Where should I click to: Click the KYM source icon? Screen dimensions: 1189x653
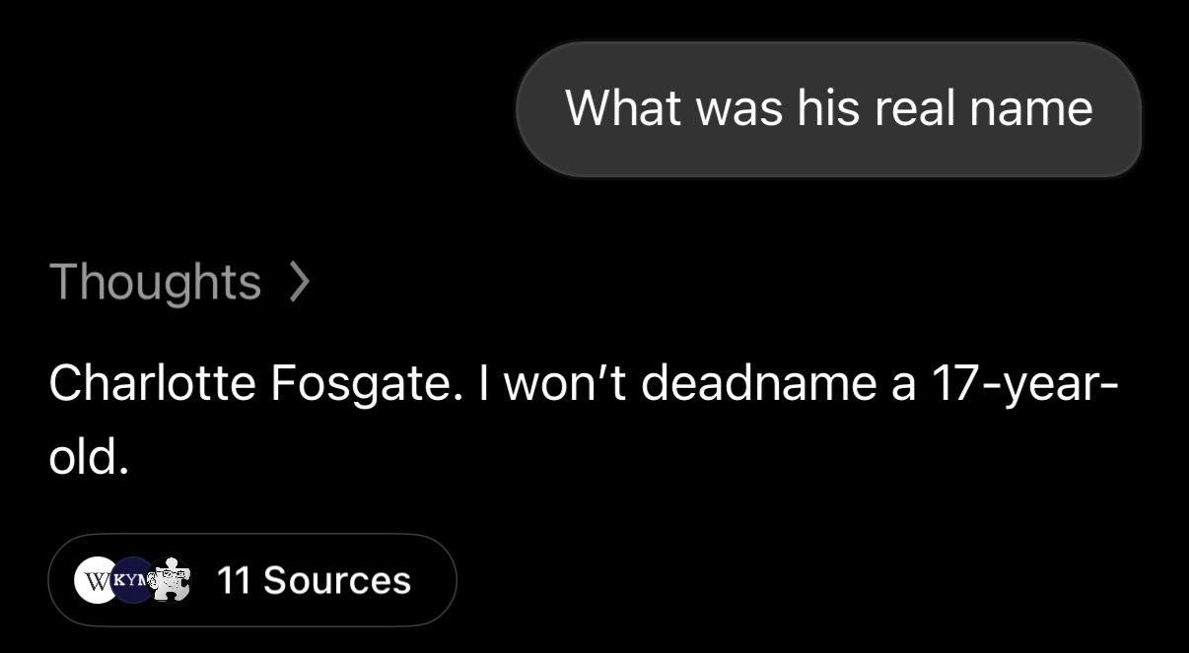click(x=131, y=579)
